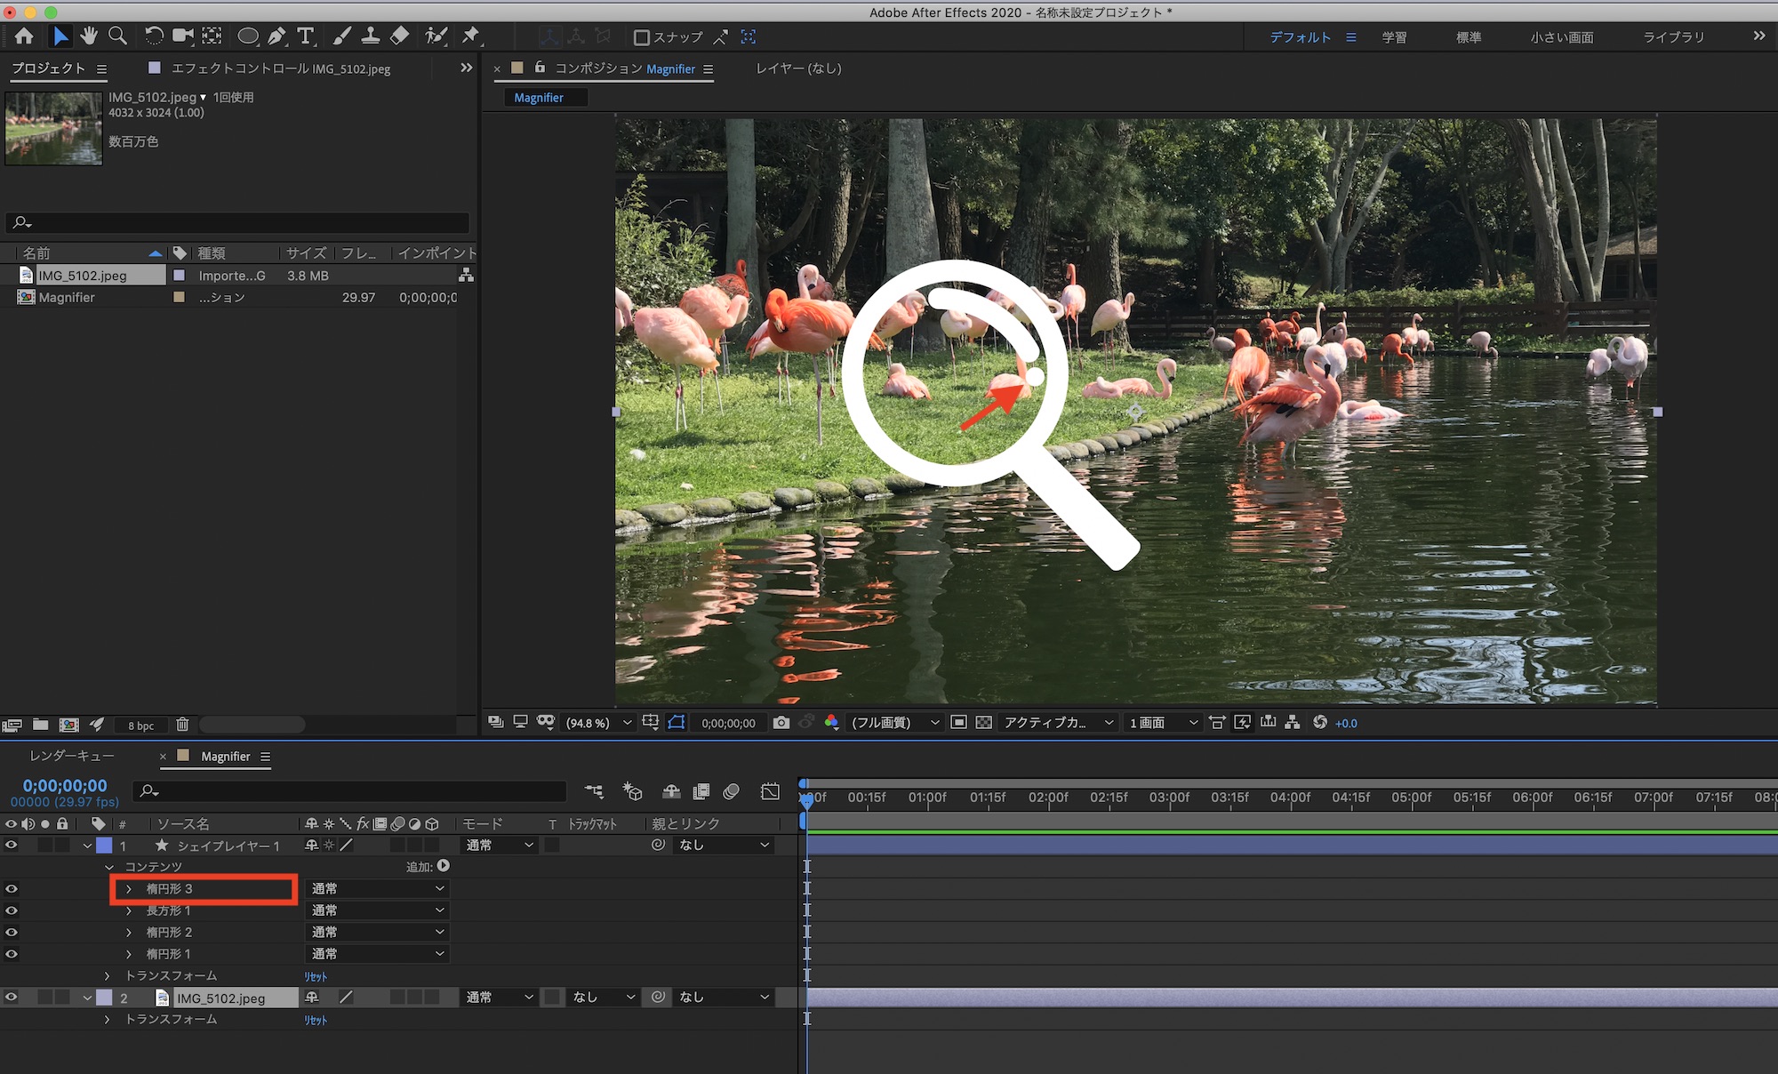This screenshot has width=1778, height=1074.
Task: Select the Type tool
Action: tap(306, 36)
